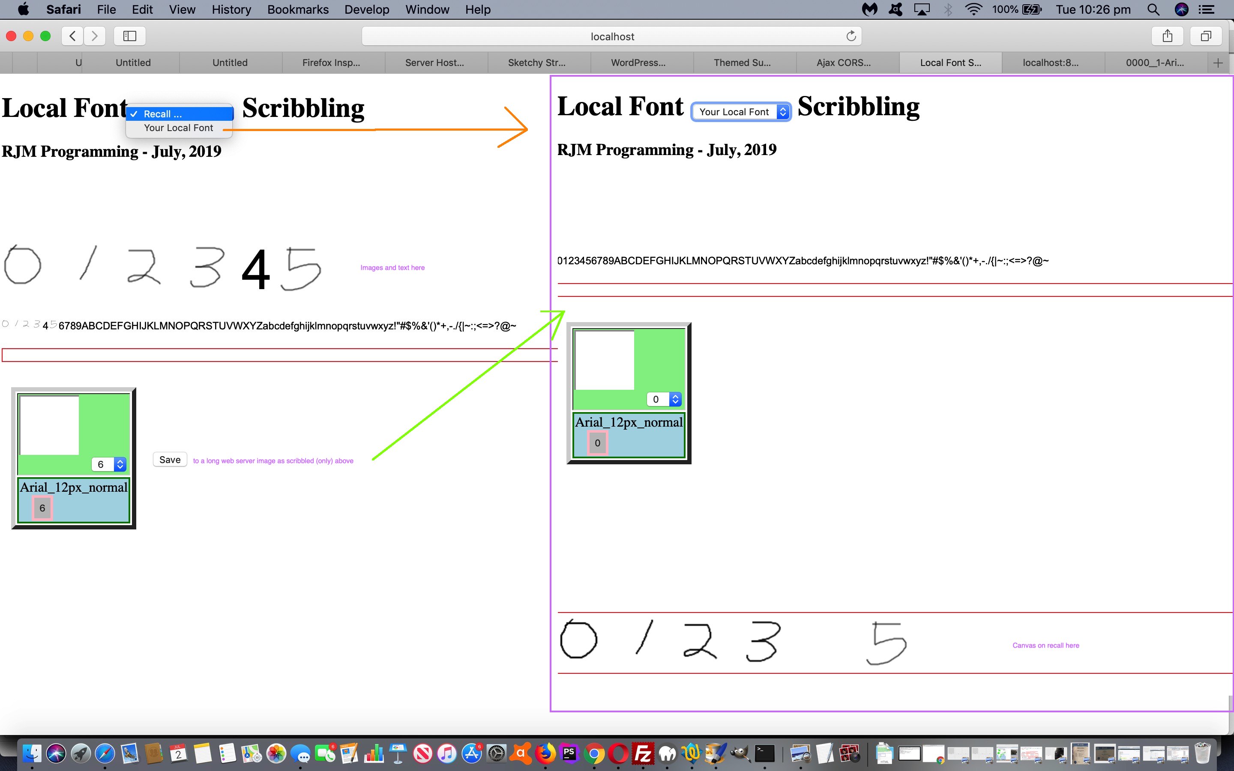Click the Develop menu in Safari menu bar

[x=368, y=9]
